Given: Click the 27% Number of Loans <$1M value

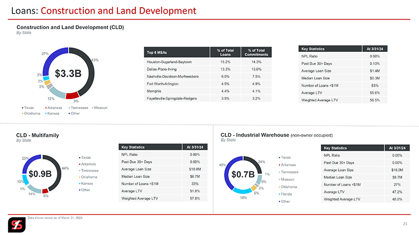Looking at the screenshot, I should click(397, 185).
